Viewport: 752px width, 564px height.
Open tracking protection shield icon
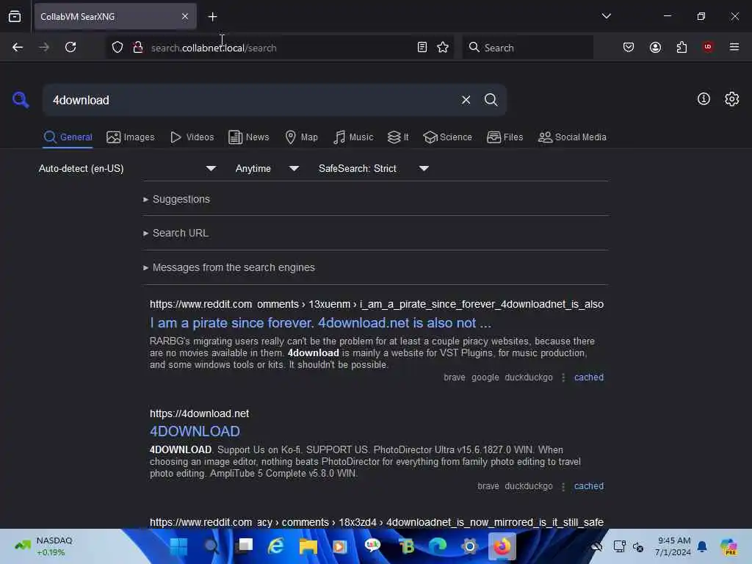117,47
